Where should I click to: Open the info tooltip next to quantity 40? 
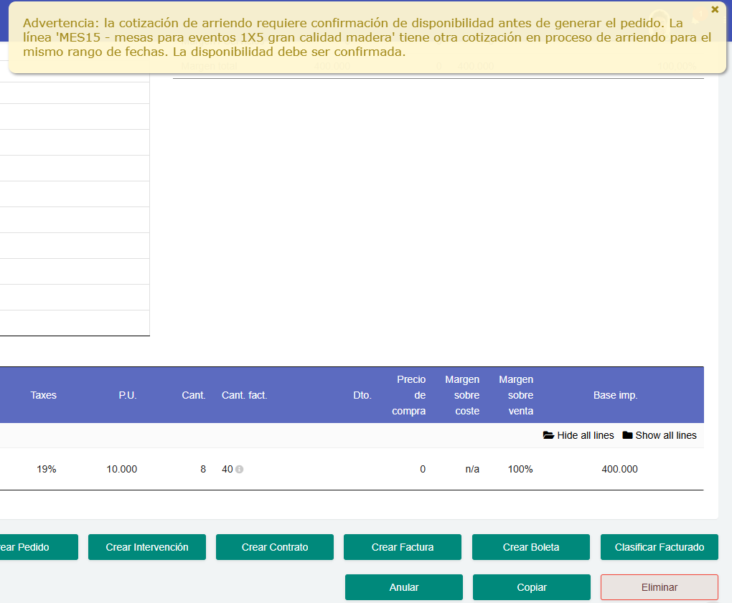coord(238,470)
